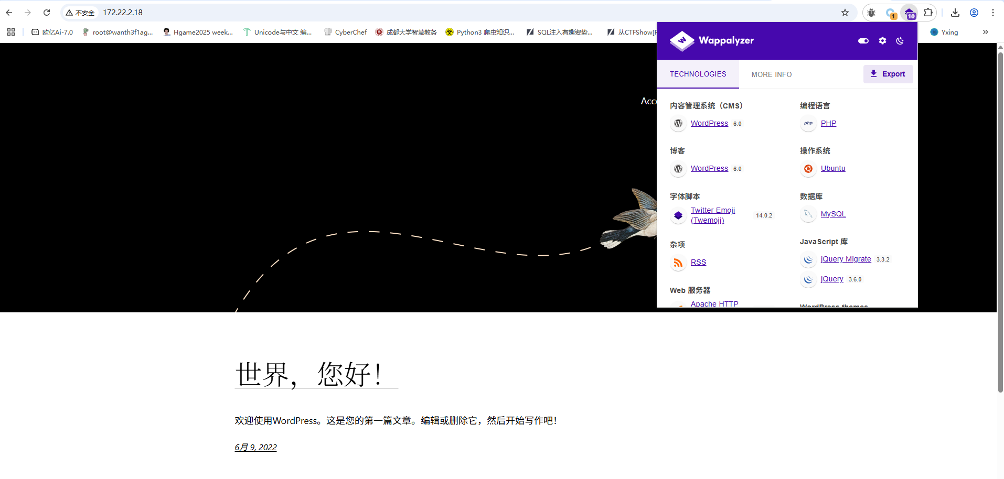Image resolution: width=1004 pixels, height=479 pixels.
Task: Click the WordPress icon under CMS
Action: pos(678,124)
